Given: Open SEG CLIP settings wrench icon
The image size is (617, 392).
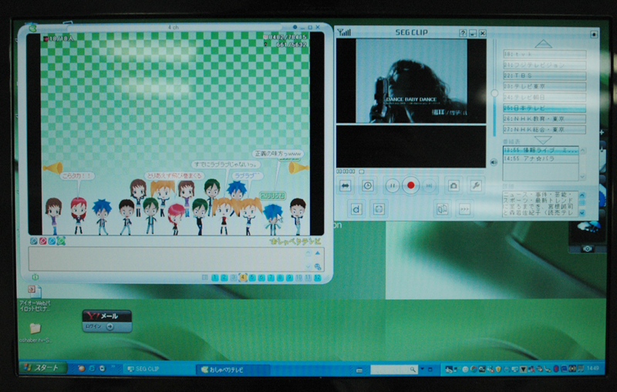Looking at the screenshot, I should click(x=476, y=185).
